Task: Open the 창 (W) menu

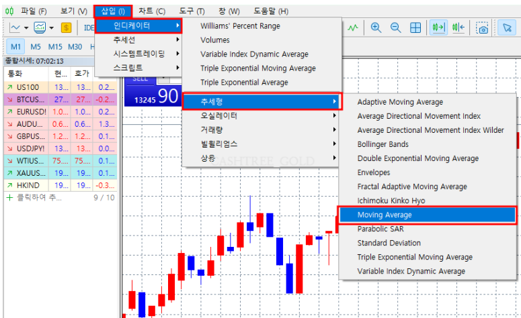Action: (x=229, y=11)
